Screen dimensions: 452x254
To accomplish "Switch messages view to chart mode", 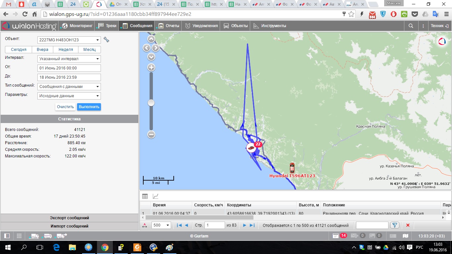I will point(155,196).
